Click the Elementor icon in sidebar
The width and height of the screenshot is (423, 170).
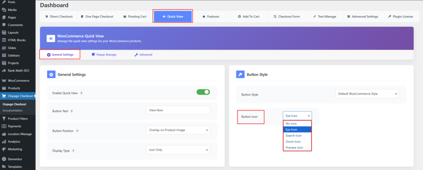tap(4, 159)
